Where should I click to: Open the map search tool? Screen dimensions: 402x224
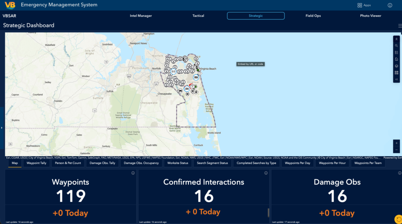tap(397, 46)
